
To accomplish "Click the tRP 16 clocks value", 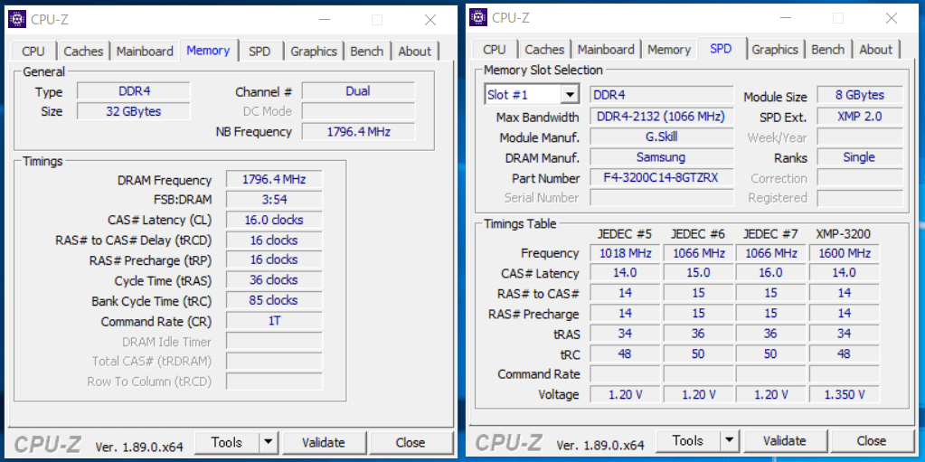I will point(274,259).
